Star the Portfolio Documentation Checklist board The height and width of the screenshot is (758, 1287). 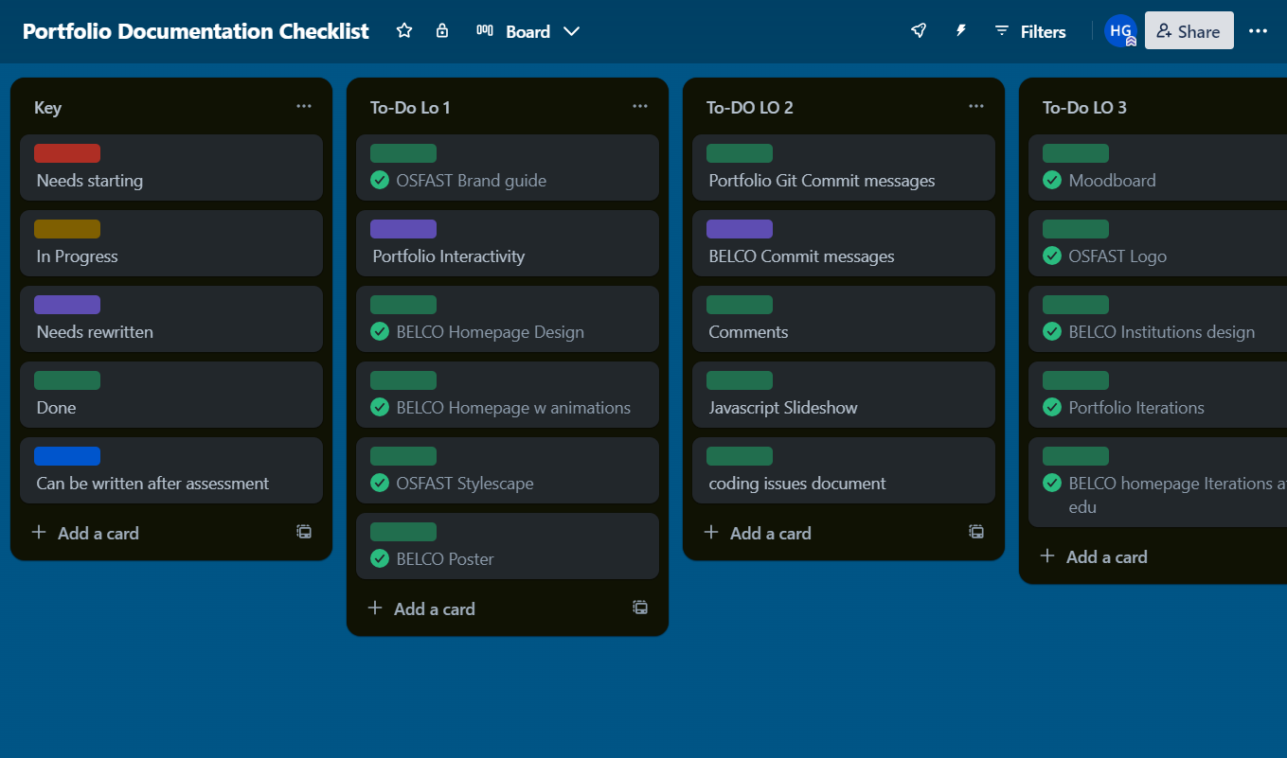click(404, 30)
